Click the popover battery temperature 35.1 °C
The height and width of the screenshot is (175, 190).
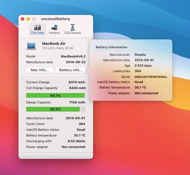tap(140, 87)
